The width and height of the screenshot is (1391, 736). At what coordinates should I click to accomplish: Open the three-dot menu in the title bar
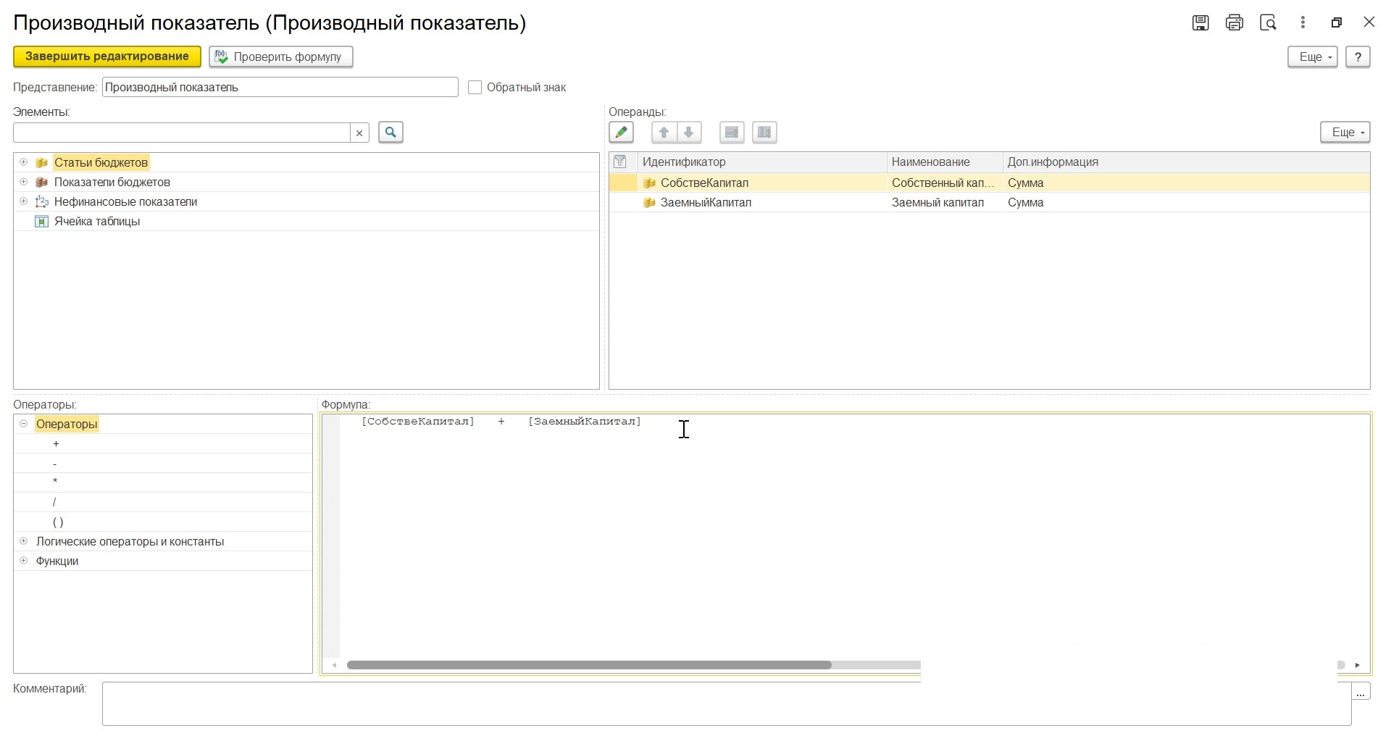(x=1303, y=22)
